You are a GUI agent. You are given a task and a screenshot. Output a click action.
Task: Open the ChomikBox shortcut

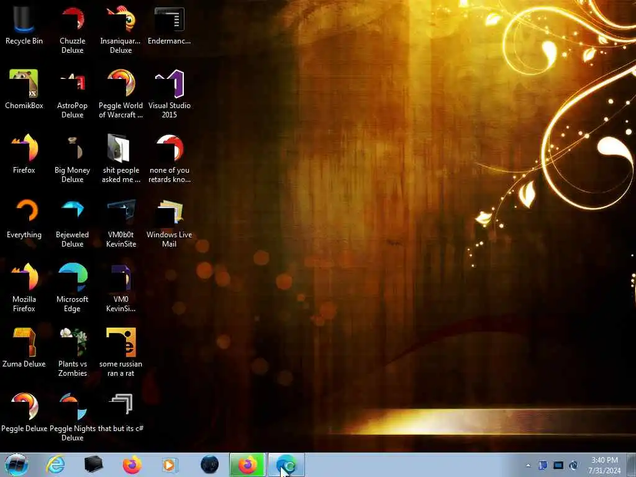[x=24, y=89]
